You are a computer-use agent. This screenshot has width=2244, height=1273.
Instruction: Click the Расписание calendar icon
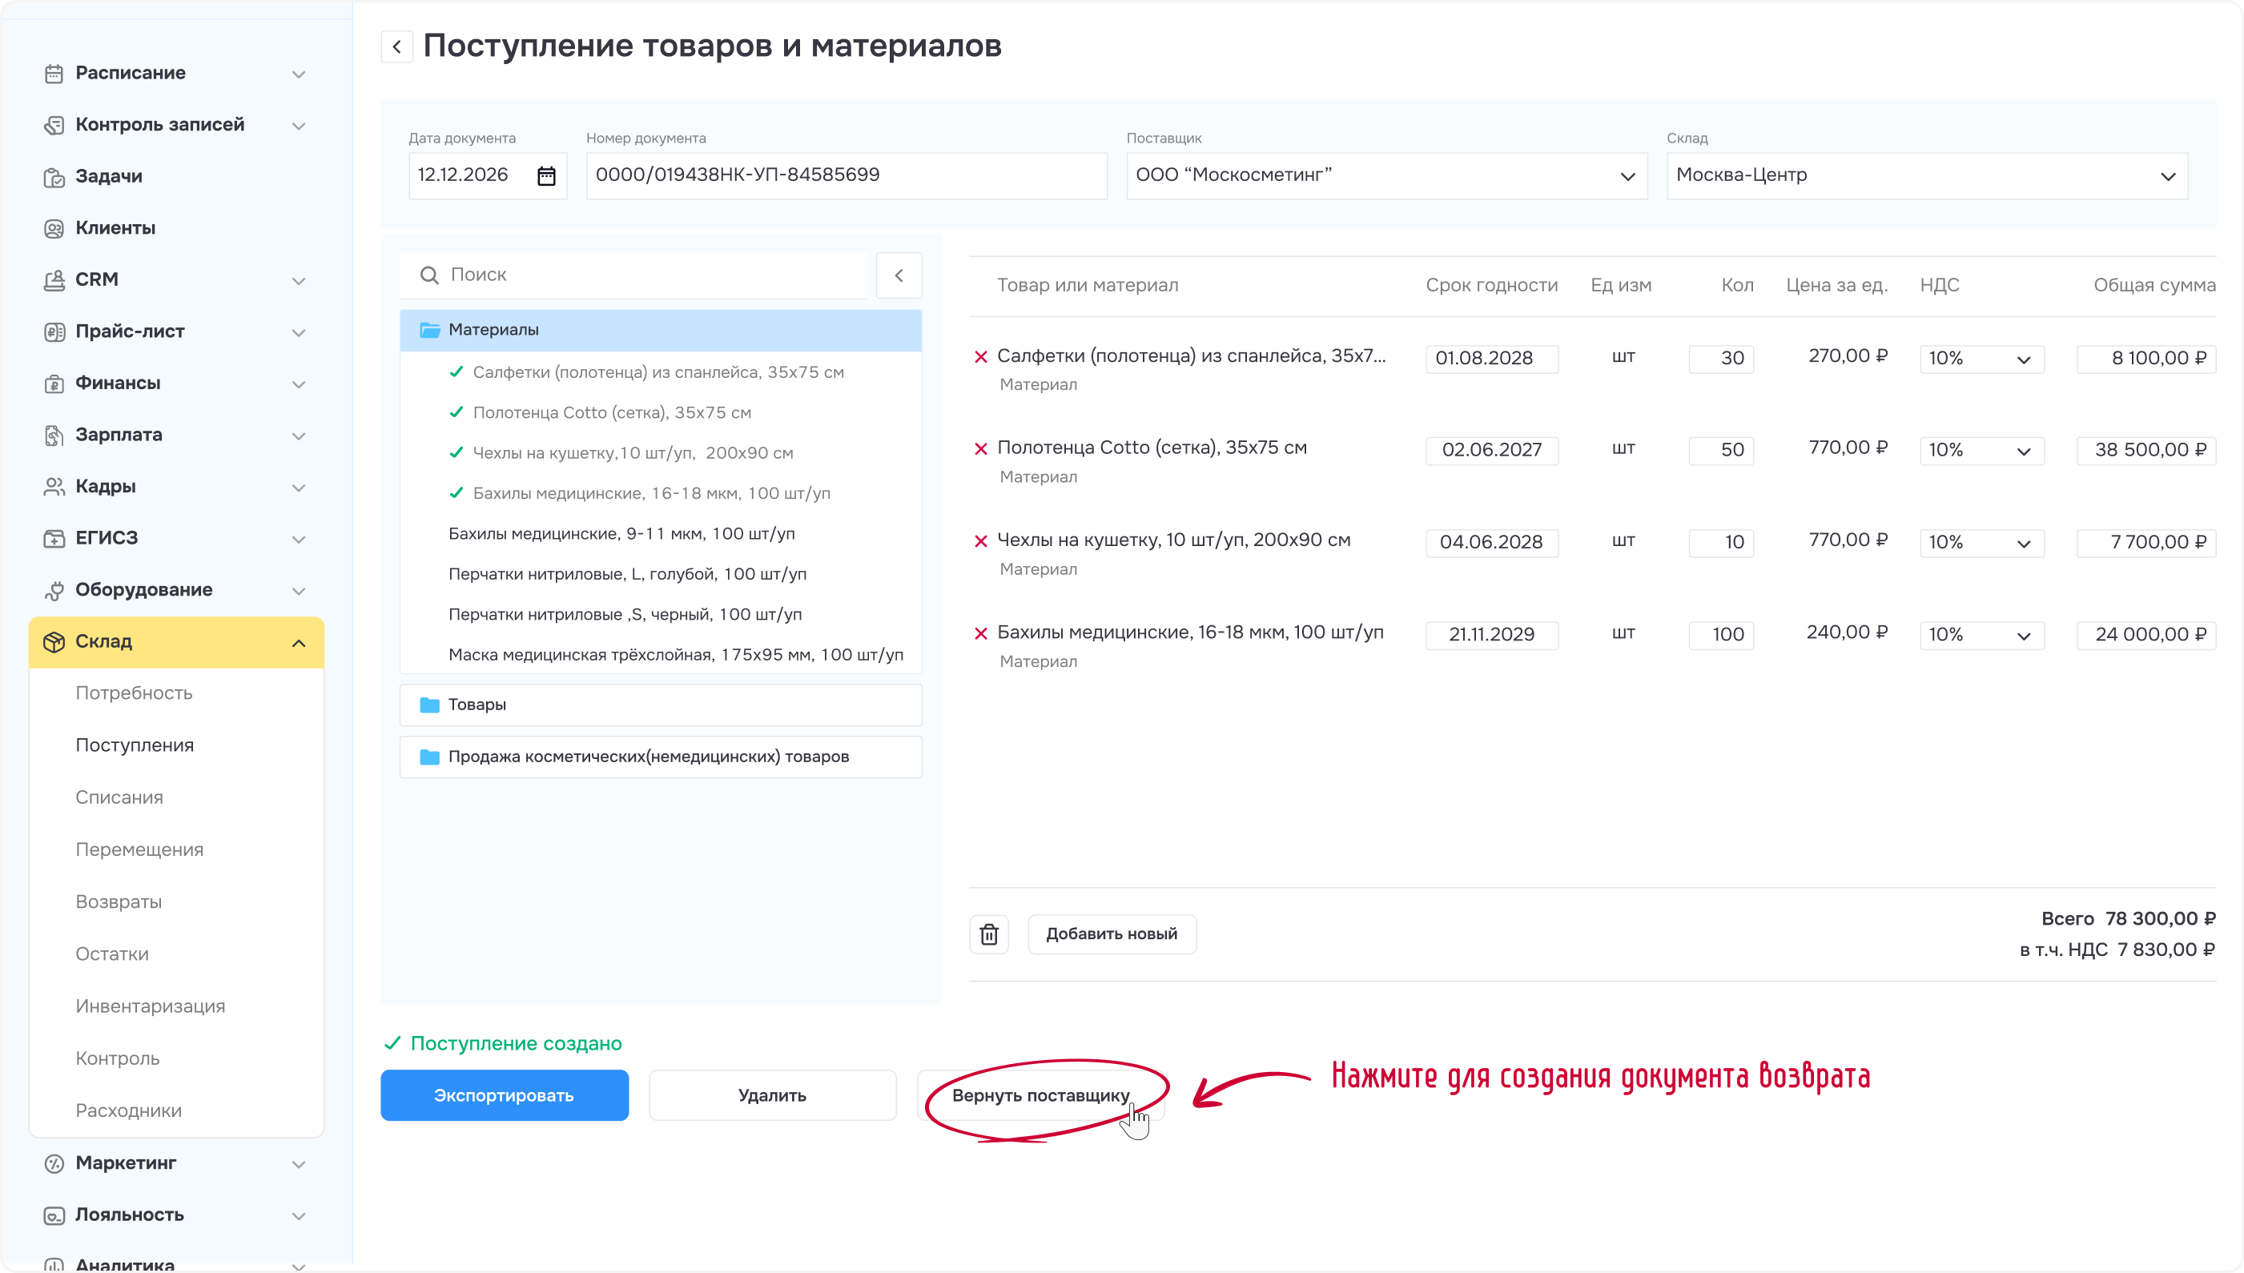[54, 74]
